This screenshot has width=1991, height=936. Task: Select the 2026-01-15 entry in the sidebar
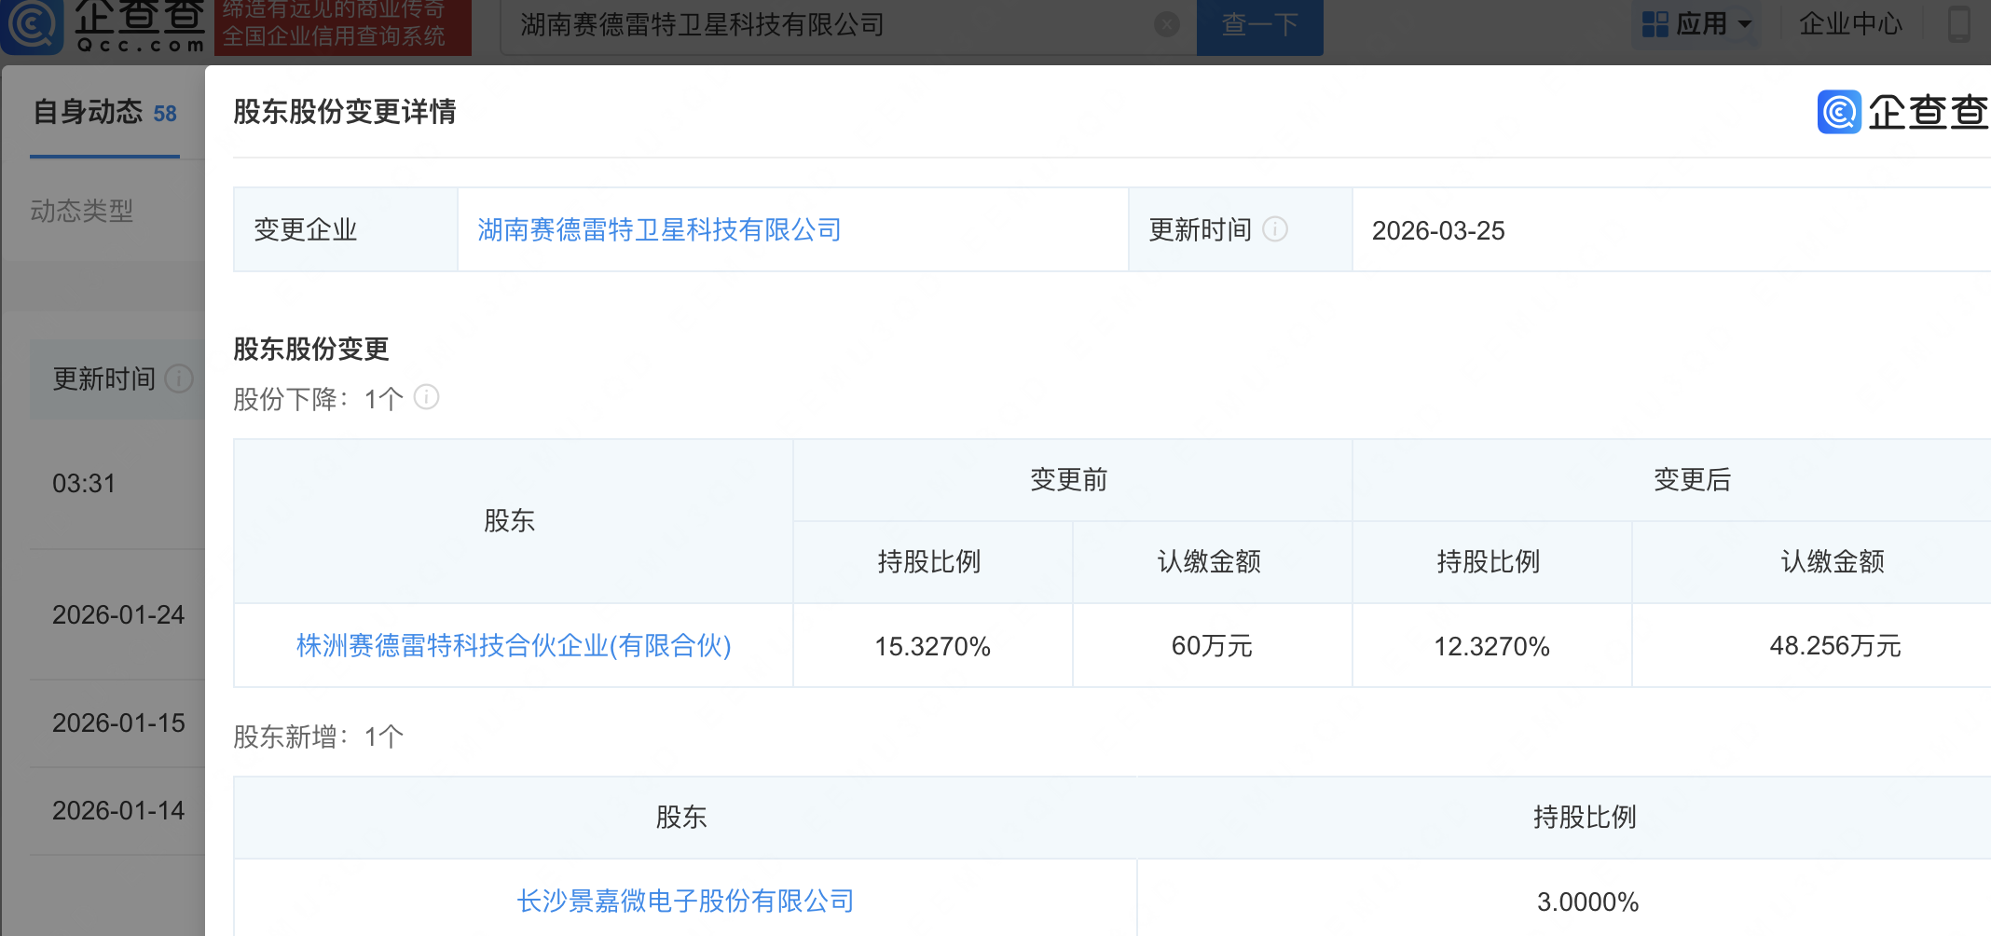pyautogui.click(x=118, y=723)
